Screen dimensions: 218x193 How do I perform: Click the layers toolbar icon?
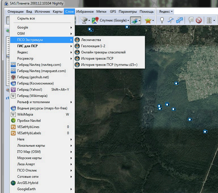(x=134, y=20)
